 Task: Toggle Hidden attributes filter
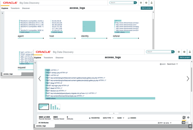[x=132, y=118]
